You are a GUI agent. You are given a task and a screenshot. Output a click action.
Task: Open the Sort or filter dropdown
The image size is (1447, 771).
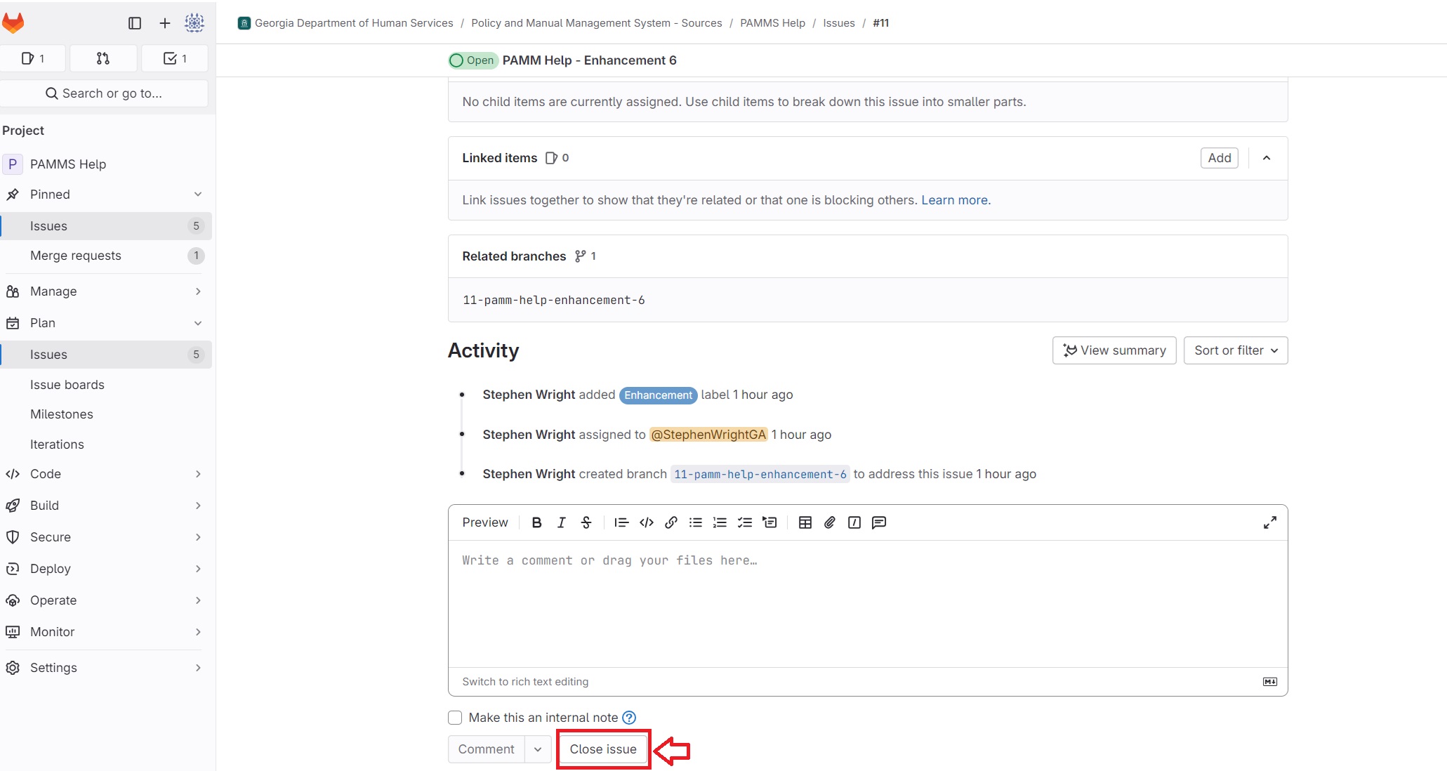tap(1236, 350)
